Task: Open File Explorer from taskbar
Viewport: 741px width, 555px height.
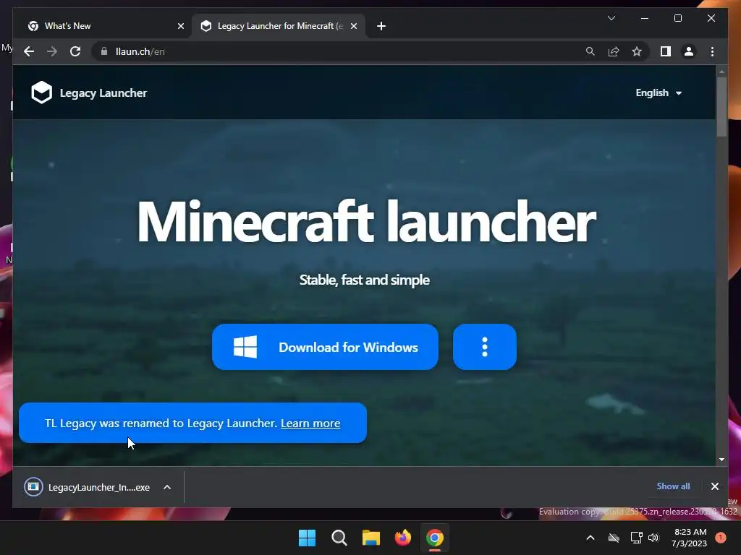Action: point(371,538)
